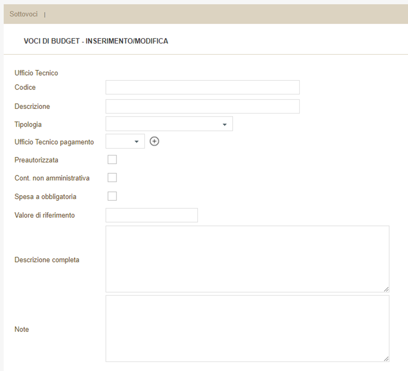Focus the Codice input field
This screenshot has width=408, height=371.
202,87
